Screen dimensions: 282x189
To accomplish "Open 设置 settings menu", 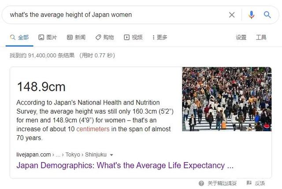I will [241, 37].
